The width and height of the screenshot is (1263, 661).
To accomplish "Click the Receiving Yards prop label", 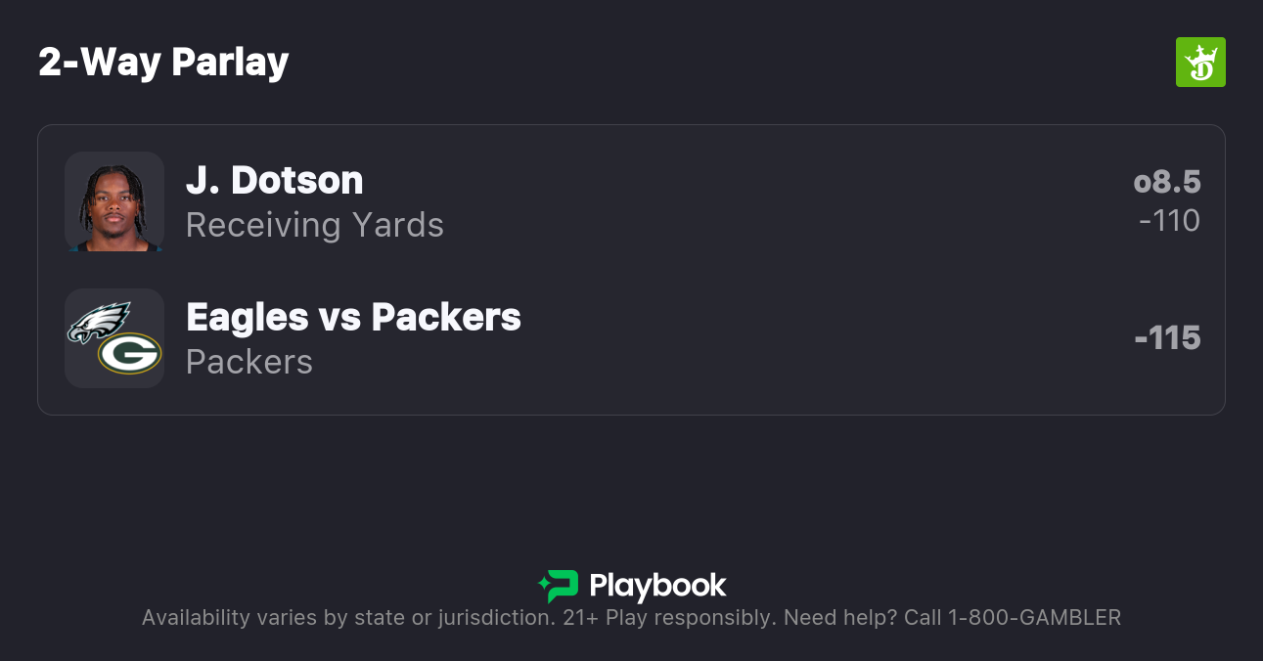I will pos(314,225).
